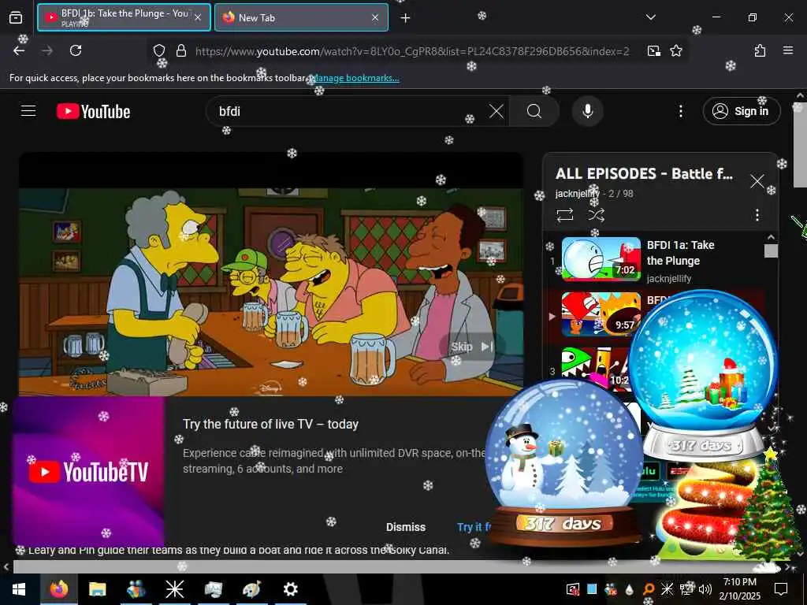Bookmark this page with star

tap(676, 50)
